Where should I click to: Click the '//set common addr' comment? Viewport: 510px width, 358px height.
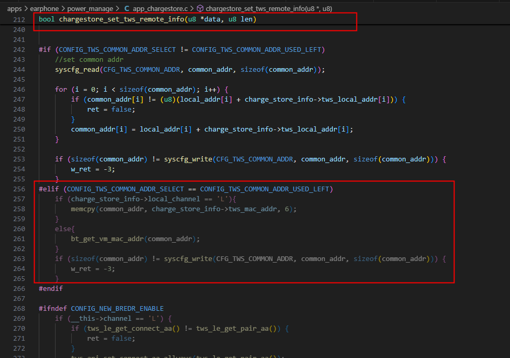[89, 60]
